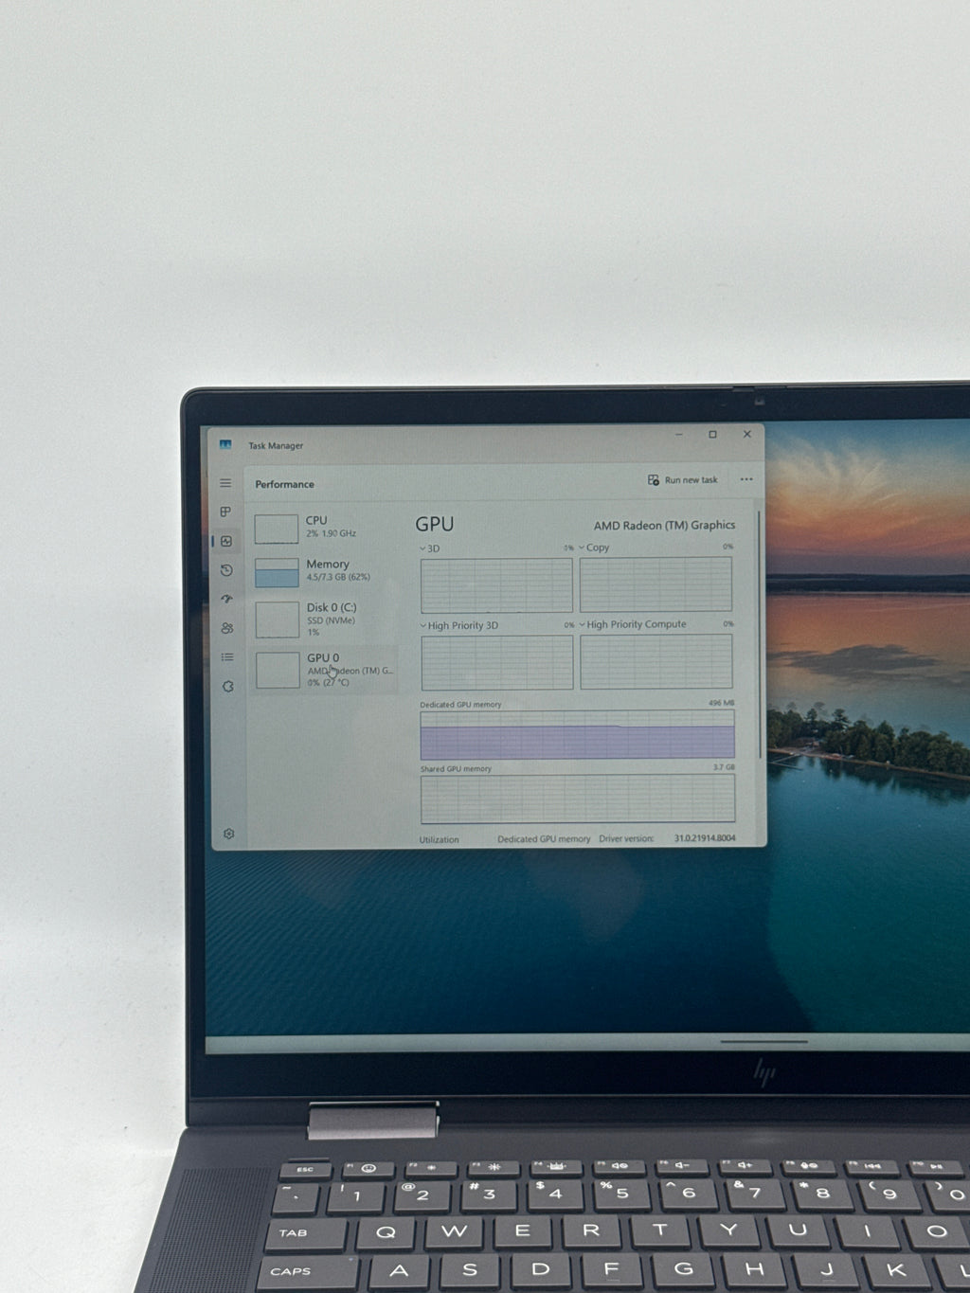Open the Services page icon
The width and height of the screenshot is (970, 1293).
coord(227,686)
